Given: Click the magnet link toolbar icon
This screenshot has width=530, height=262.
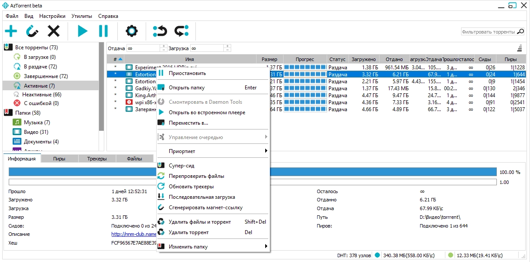Looking at the screenshot, I should [32, 31].
